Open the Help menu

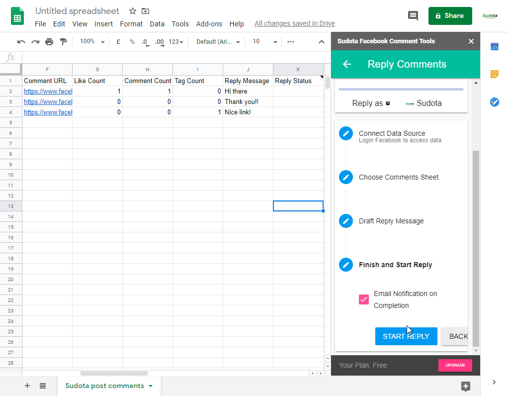pos(237,24)
